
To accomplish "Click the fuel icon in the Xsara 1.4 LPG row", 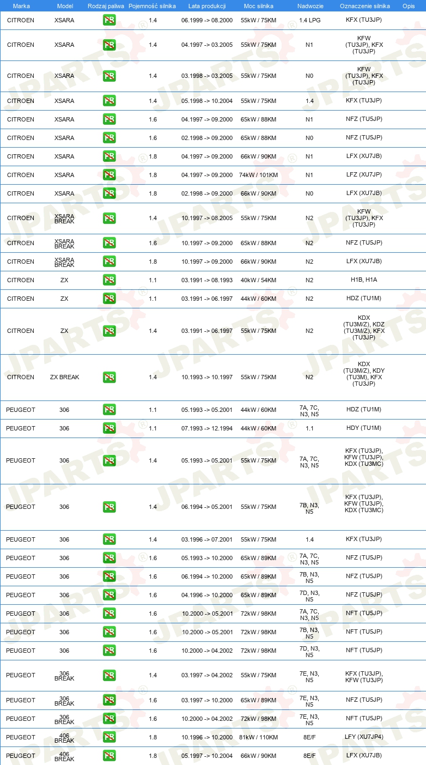I will (x=109, y=20).
